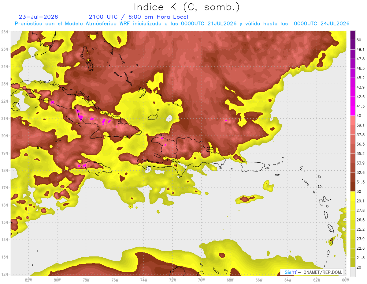Click the longitude label '74W'
Screen dimensions: 367x284
pyautogui.click(x=144, y=280)
